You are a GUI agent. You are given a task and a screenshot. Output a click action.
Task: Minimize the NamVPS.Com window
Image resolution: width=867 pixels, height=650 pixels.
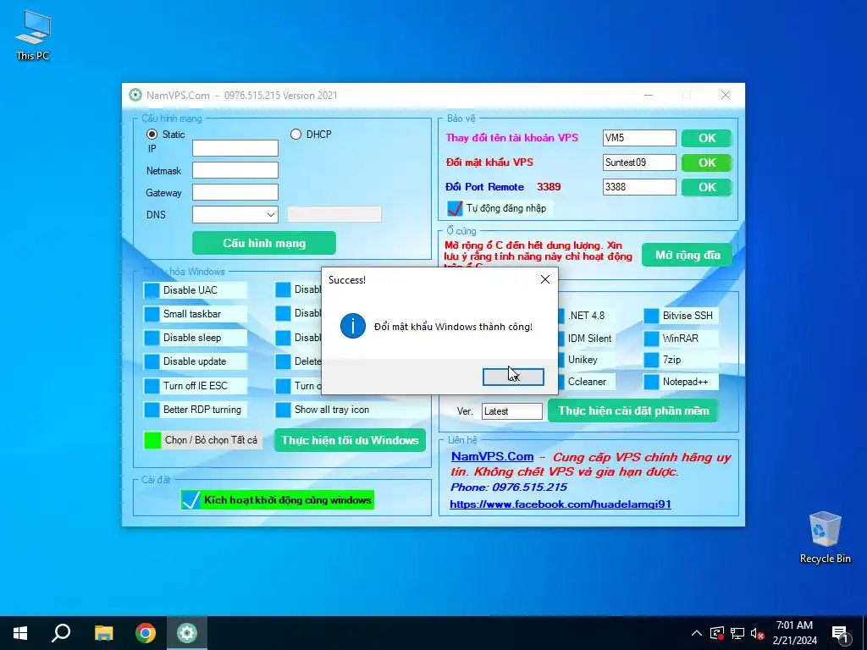649,95
